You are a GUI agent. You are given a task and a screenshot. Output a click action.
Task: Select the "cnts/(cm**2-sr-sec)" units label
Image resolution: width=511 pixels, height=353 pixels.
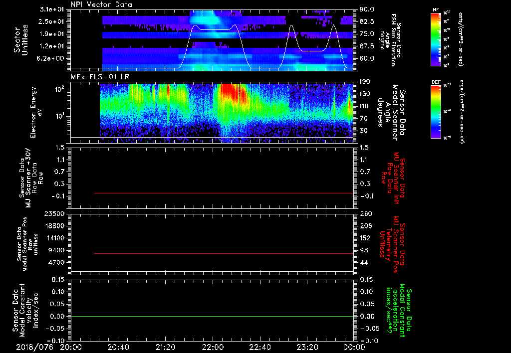coord(461,39)
